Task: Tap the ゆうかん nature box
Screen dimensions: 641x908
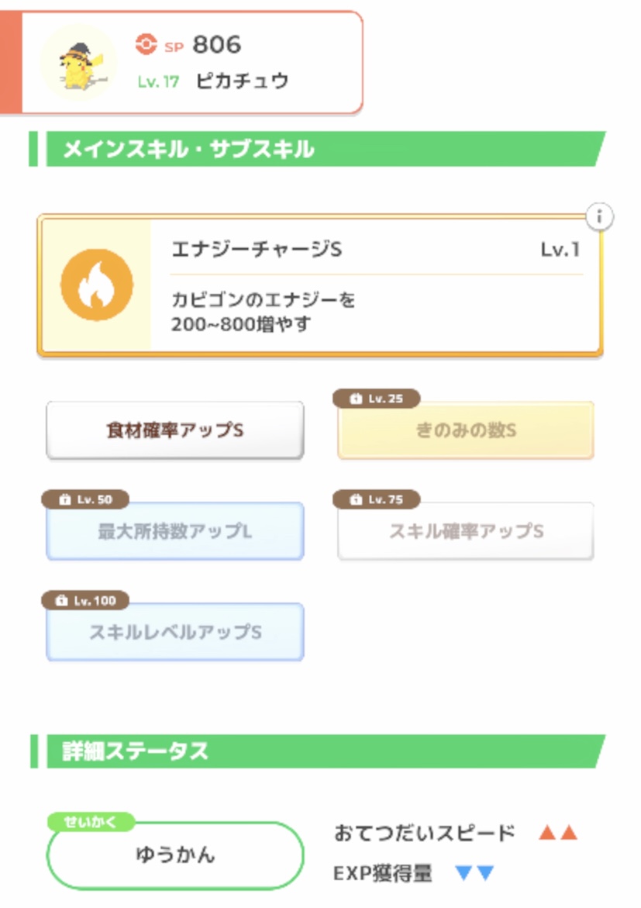Action: click(175, 856)
